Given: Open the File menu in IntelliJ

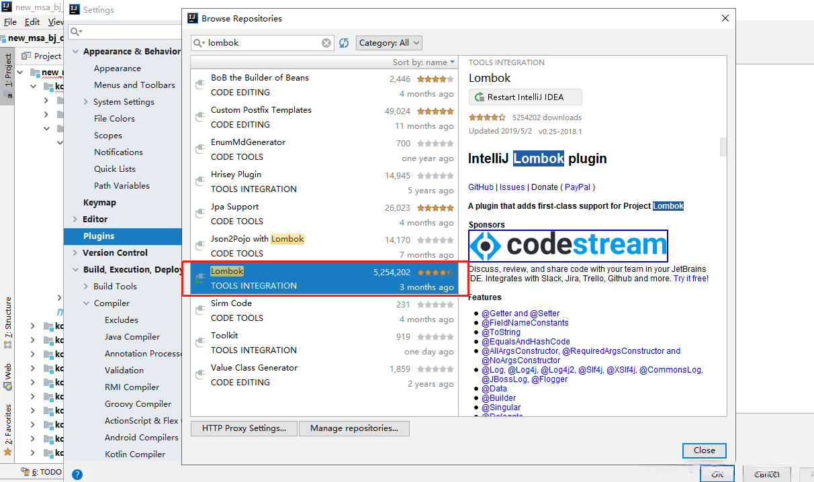Looking at the screenshot, I should click(10, 22).
